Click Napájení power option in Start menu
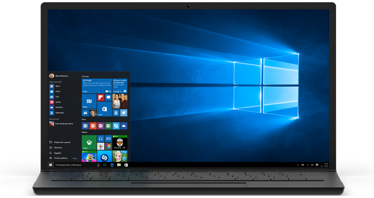 tap(56, 153)
